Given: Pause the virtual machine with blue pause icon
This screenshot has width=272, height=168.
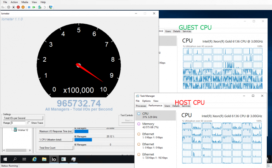Looking at the screenshot, I should [29, 7].
